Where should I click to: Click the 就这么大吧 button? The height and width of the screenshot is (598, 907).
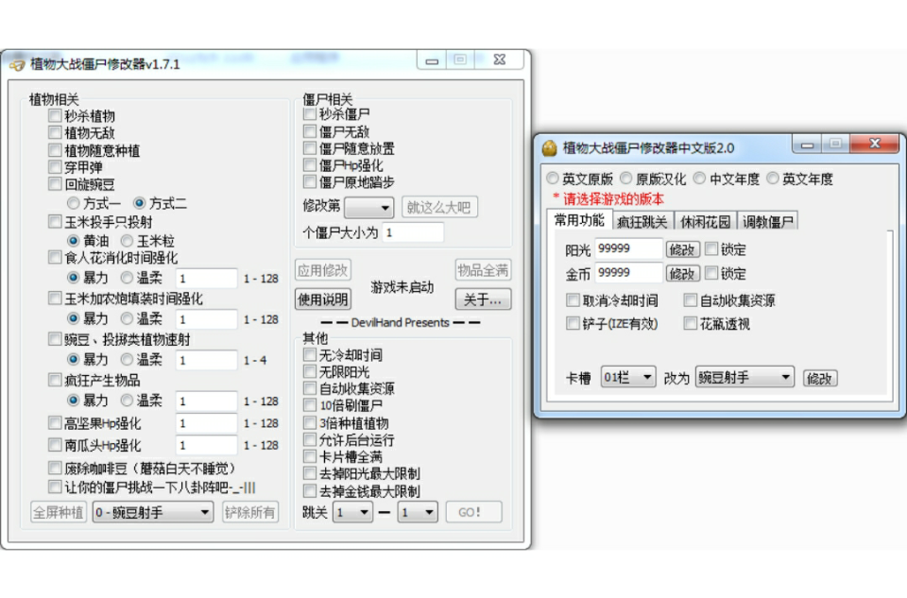point(439,207)
